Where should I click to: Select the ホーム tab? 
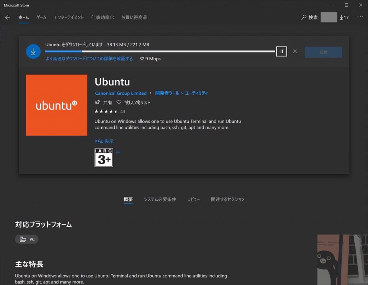click(24, 18)
